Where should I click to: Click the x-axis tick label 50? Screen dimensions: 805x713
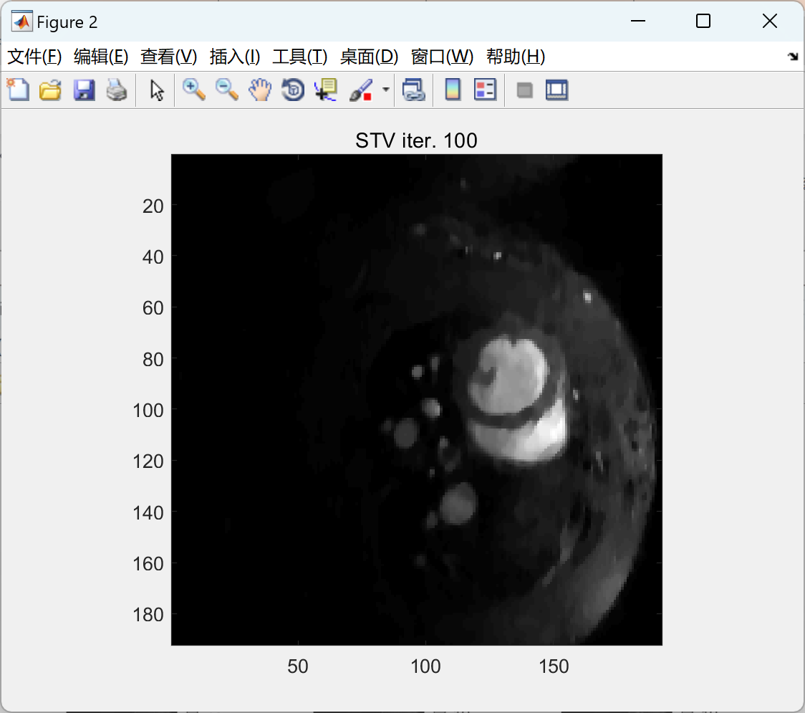point(298,666)
